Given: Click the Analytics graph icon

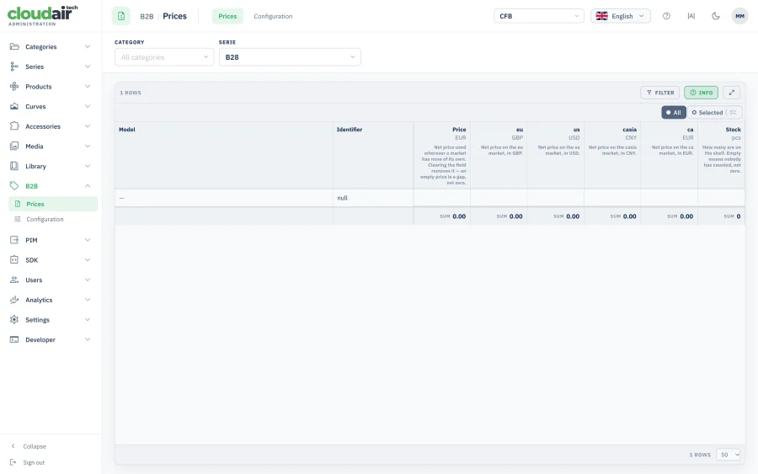Looking at the screenshot, I should click(14, 300).
